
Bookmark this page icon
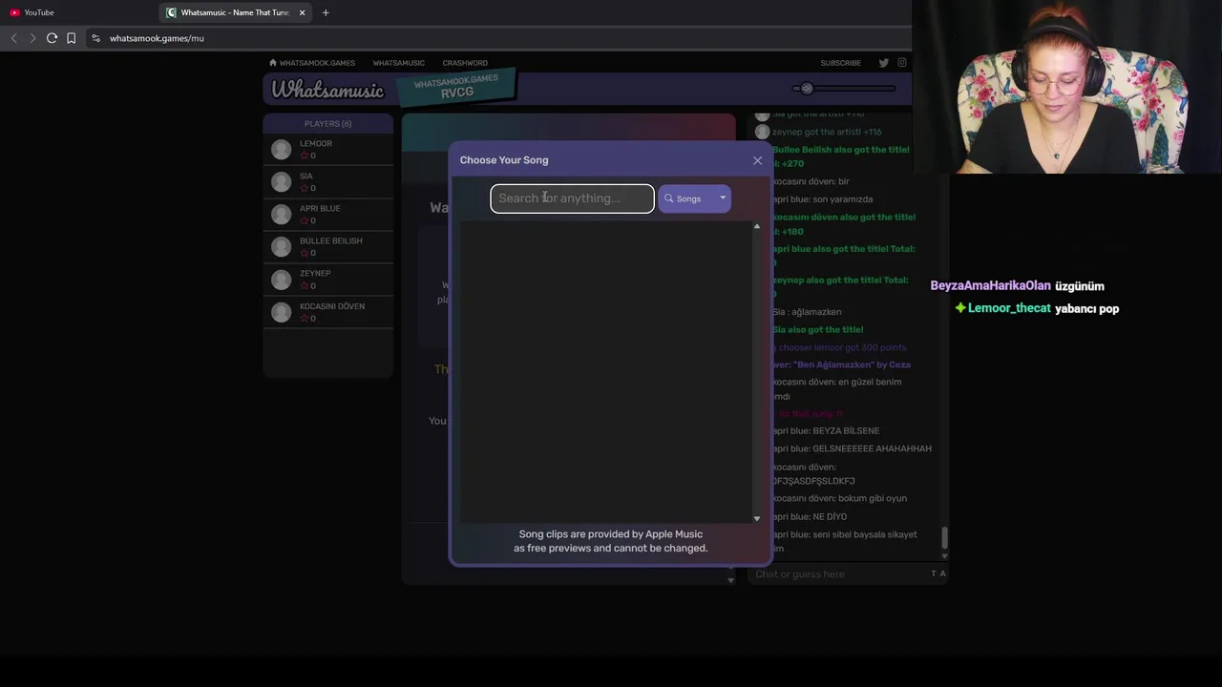(x=71, y=38)
